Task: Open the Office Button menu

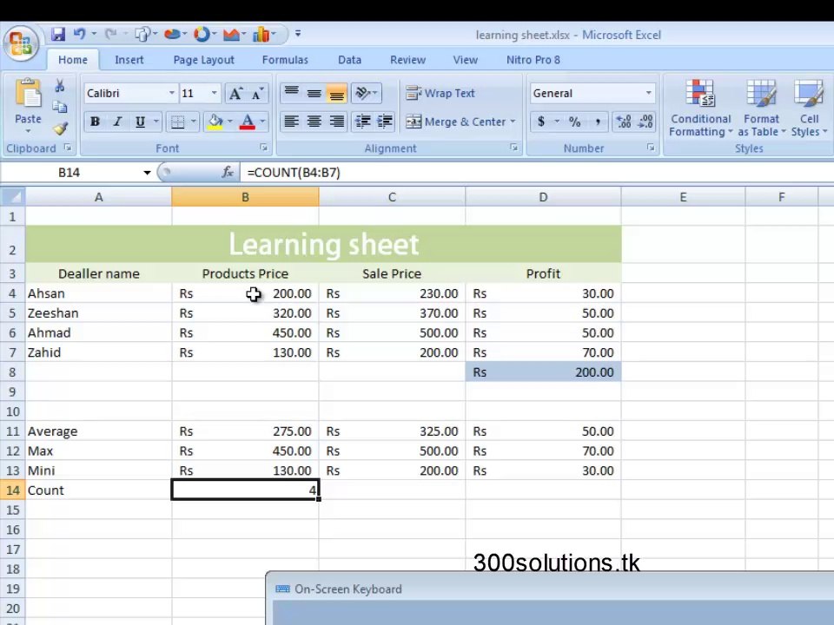Action: point(21,43)
